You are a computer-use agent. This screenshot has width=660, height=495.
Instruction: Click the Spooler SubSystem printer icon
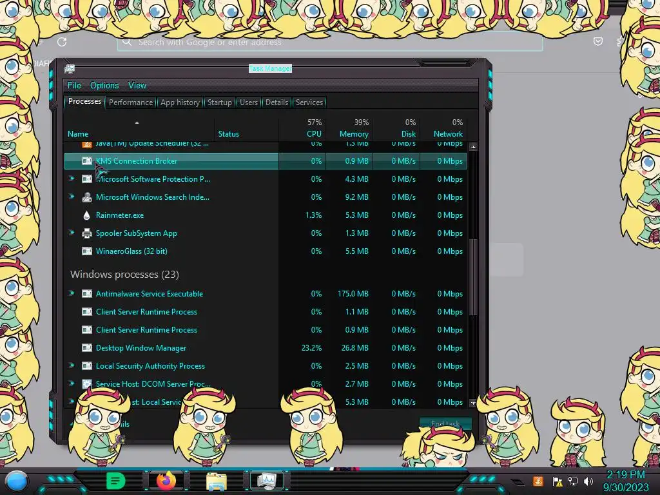click(87, 233)
